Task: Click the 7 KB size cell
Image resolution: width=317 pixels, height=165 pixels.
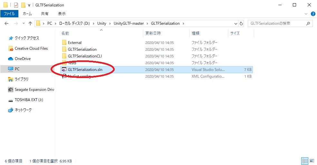Action: (x=248, y=70)
